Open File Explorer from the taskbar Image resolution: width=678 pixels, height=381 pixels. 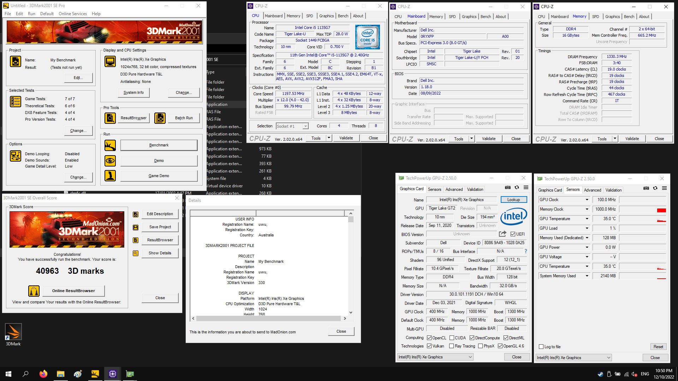[61, 374]
